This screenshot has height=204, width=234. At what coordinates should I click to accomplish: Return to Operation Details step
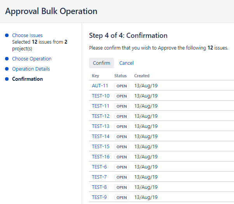31,69
